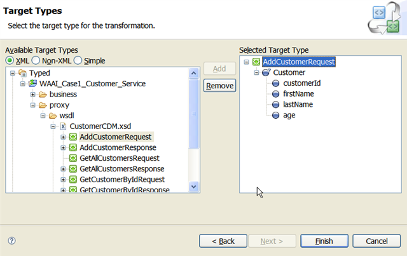Click the business folder icon
The width and height of the screenshot is (407, 256).
pyautogui.click(x=43, y=95)
